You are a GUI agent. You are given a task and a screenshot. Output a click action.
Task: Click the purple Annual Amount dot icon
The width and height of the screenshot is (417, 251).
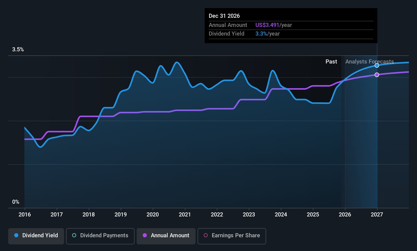(145, 236)
